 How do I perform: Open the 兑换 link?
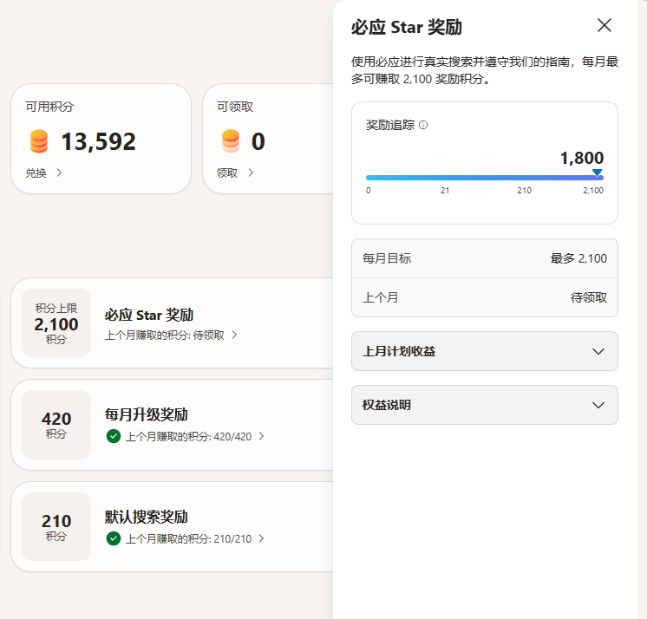43,173
